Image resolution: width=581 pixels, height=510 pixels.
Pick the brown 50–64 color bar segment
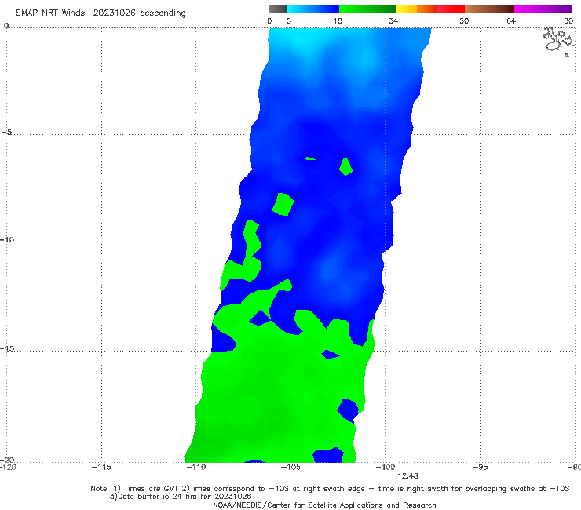(x=489, y=9)
